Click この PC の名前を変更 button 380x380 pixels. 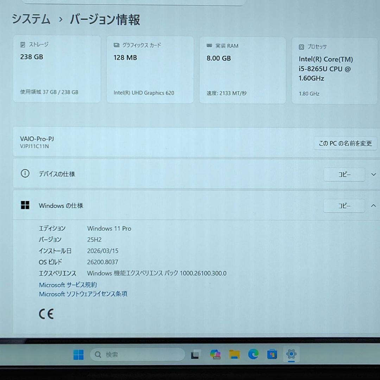click(346, 143)
